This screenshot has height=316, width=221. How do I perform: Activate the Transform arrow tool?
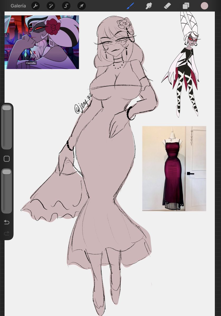(81, 6)
